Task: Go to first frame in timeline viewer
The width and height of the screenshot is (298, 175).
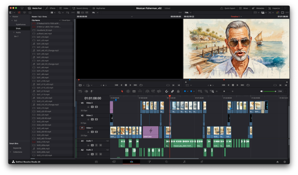Action: tap(223, 85)
